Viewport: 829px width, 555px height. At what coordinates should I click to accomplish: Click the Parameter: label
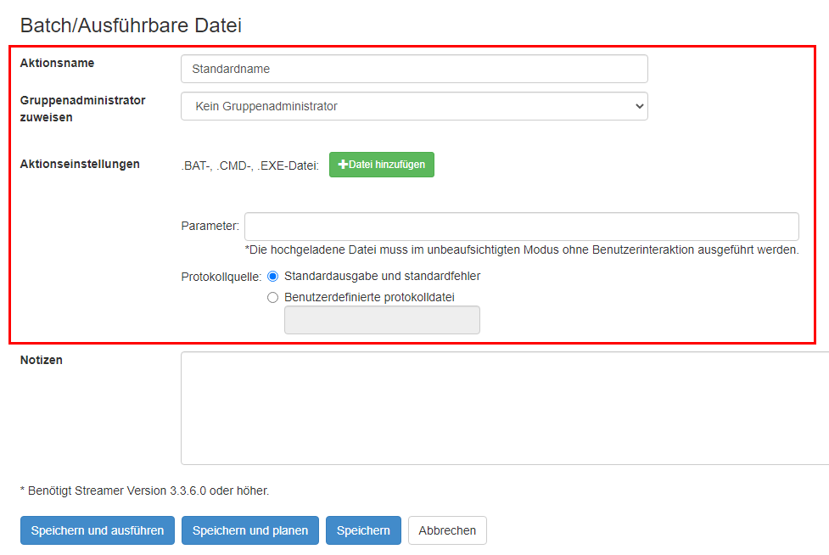click(210, 227)
